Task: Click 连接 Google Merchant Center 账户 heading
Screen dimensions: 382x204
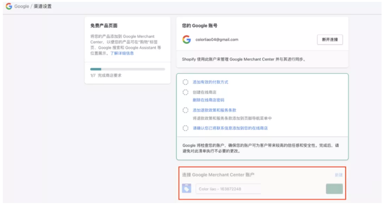Action: 218,175
